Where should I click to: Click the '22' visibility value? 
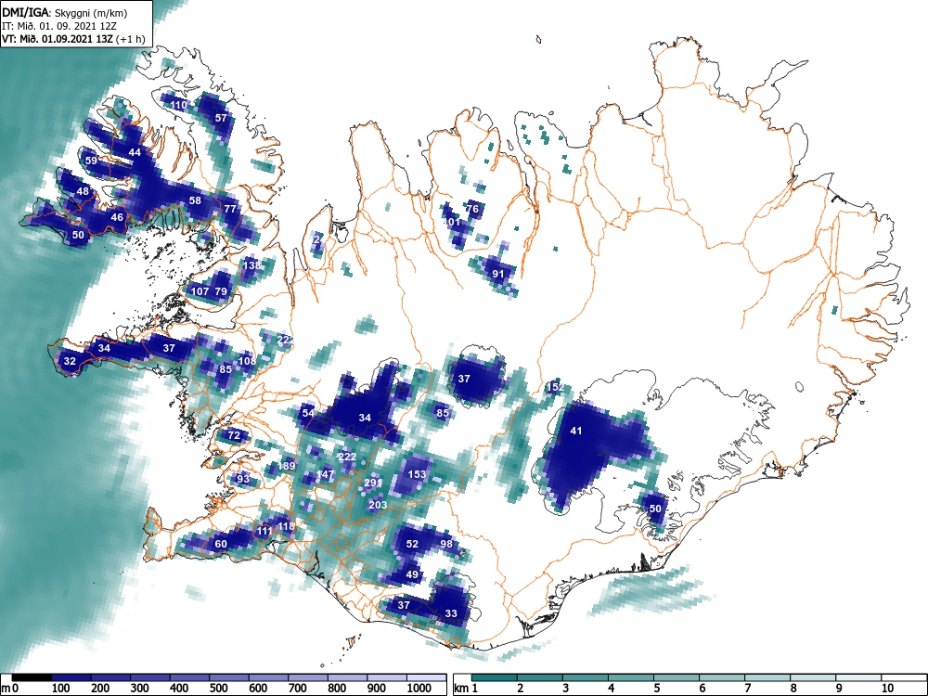click(283, 339)
